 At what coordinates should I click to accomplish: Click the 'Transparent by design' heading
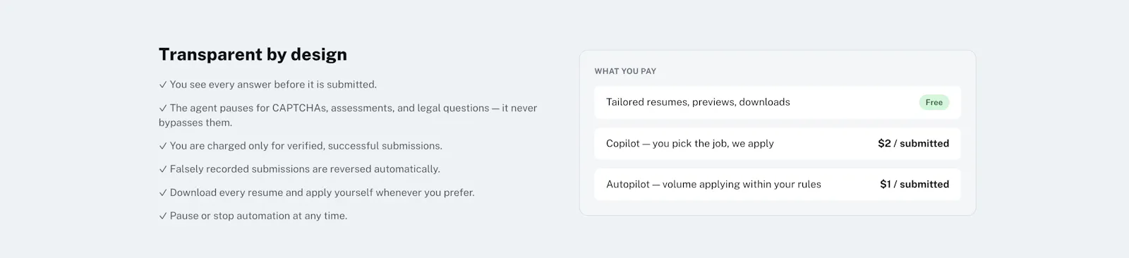click(253, 54)
